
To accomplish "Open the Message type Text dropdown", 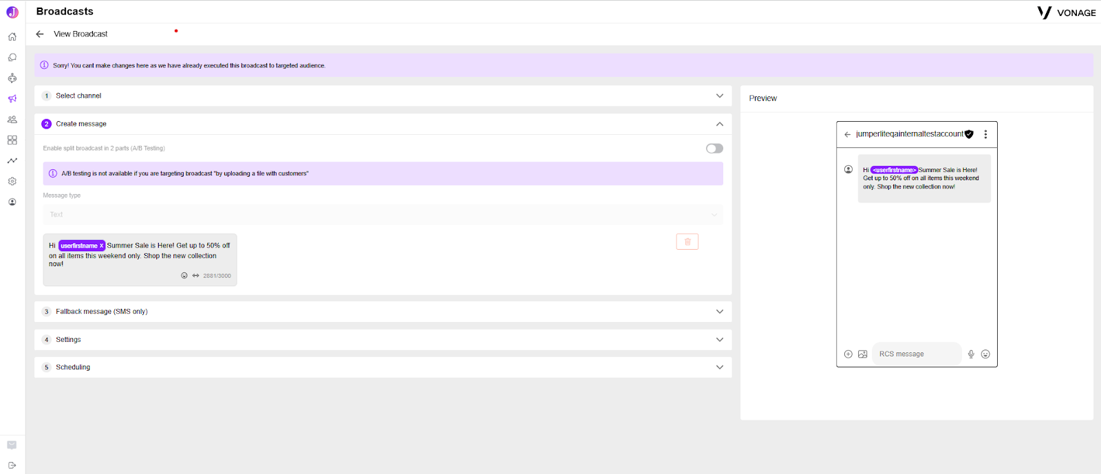I will [x=383, y=215].
